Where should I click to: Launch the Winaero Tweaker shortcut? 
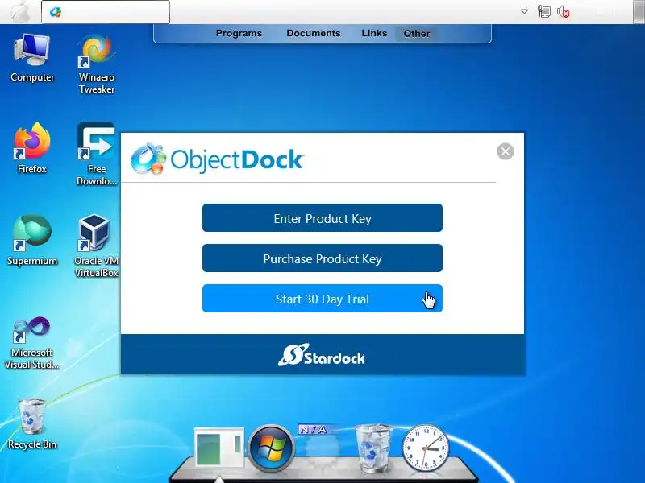click(x=97, y=64)
